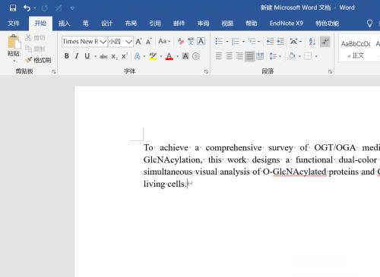380x277 pixels.
Task: Open the font color dropdown arrow
Action: (x=177, y=56)
